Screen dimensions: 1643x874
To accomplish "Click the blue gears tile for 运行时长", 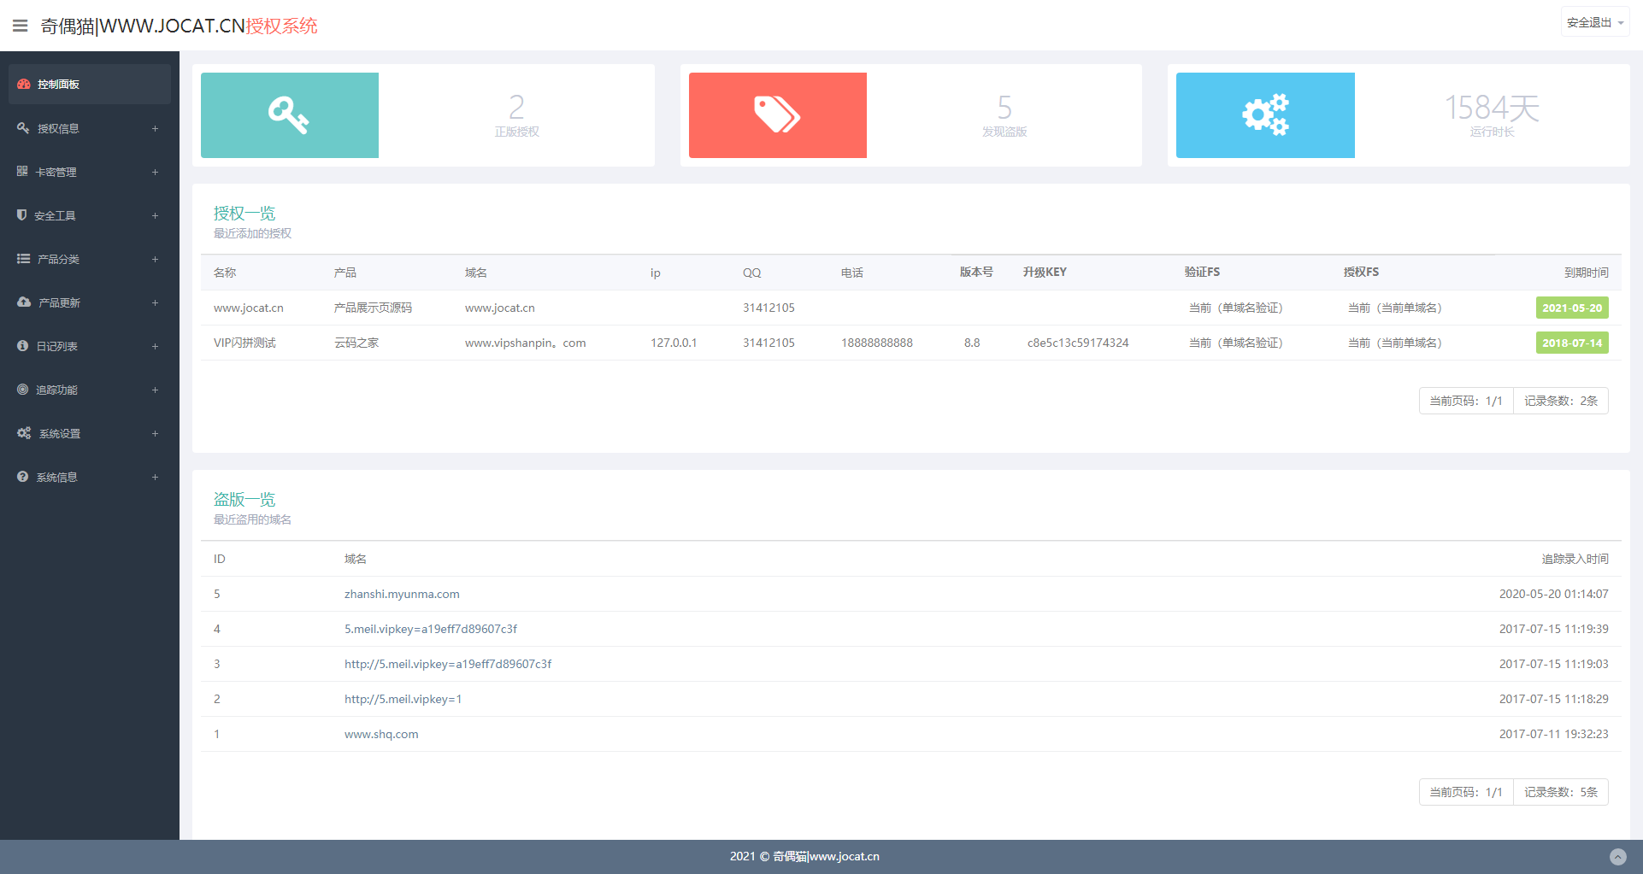I will click(1265, 115).
